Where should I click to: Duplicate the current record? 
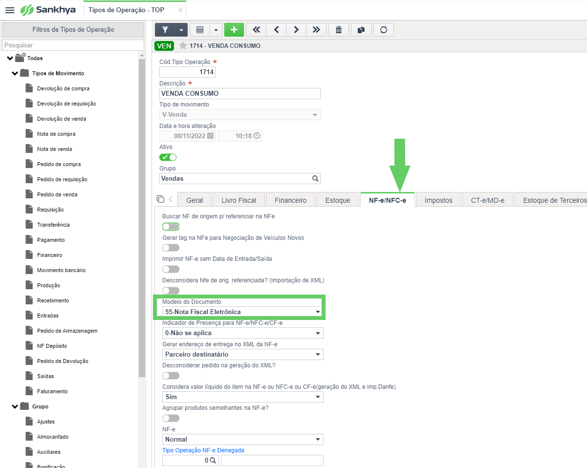[x=361, y=30]
